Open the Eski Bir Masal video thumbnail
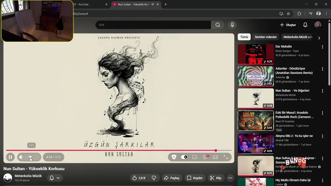 pyautogui.click(x=256, y=121)
